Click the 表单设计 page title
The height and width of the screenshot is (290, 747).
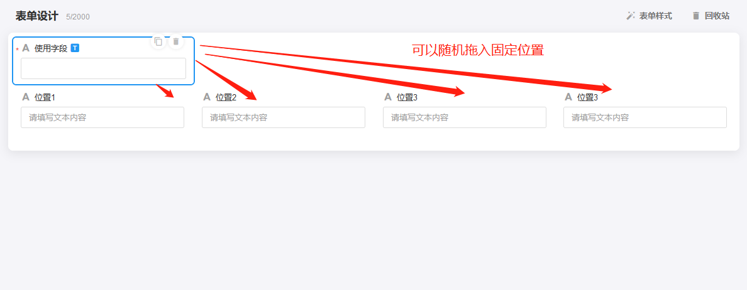[x=36, y=16]
